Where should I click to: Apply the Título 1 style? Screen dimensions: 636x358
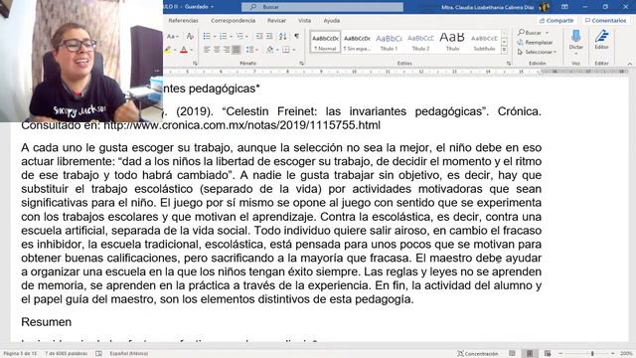tap(389, 42)
